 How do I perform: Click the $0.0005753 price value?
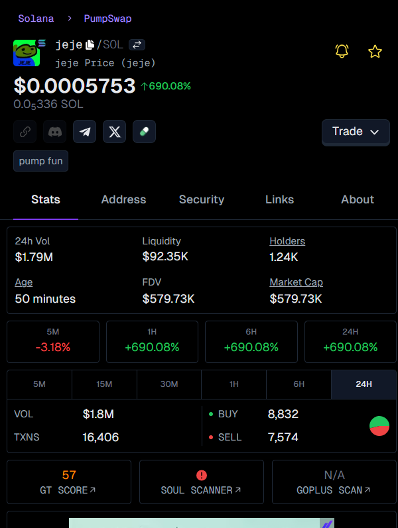74,86
